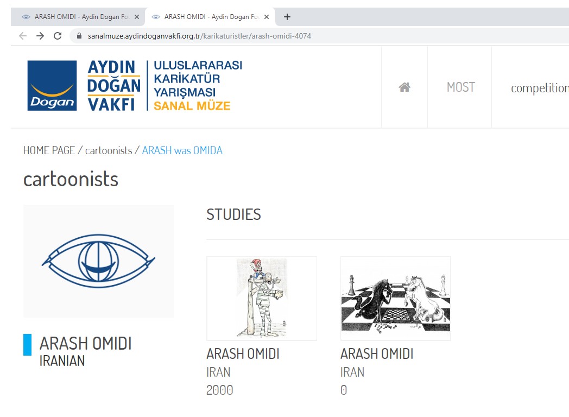
Task: Click the large cartoonists page heading
Action: (x=71, y=179)
